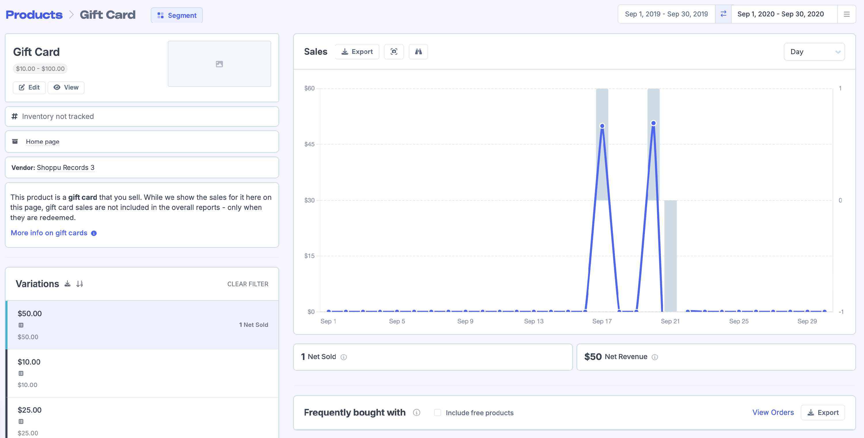
Task: Open the hamburger menu beside the date range
Action: point(846,14)
